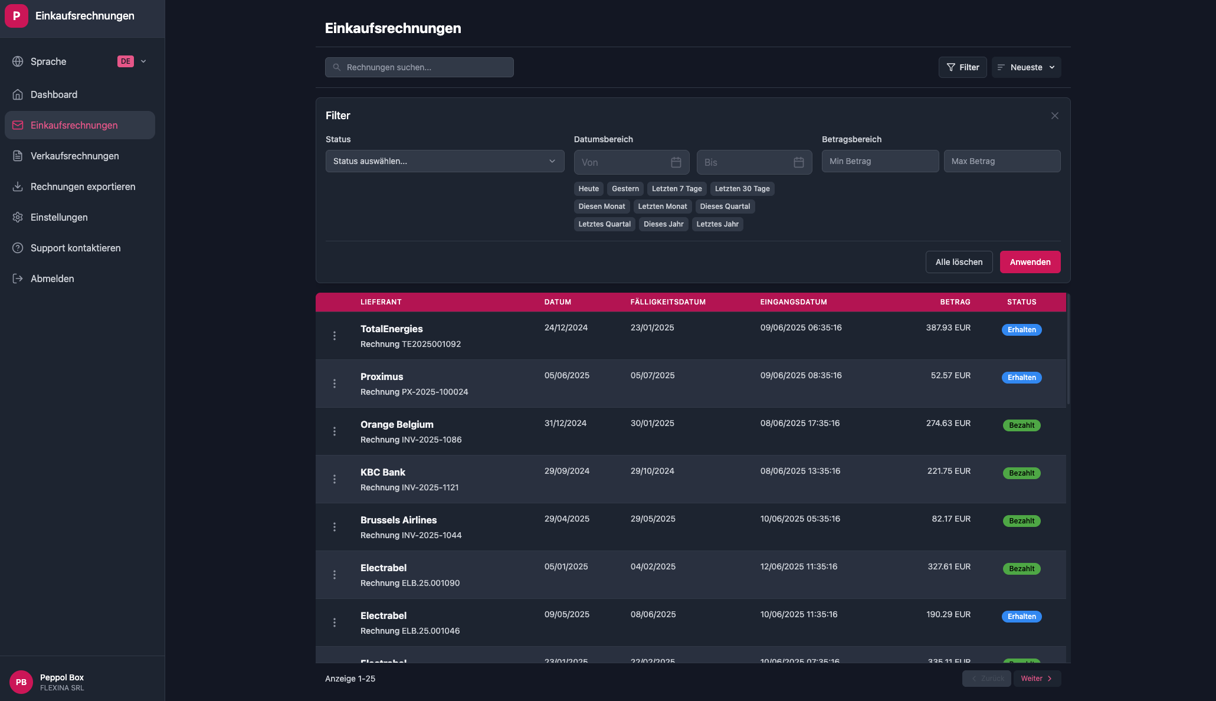Click the Support kontaktieren question mark icon
1216x701 pixels.
pyautogui.click(x=18, y=248)
